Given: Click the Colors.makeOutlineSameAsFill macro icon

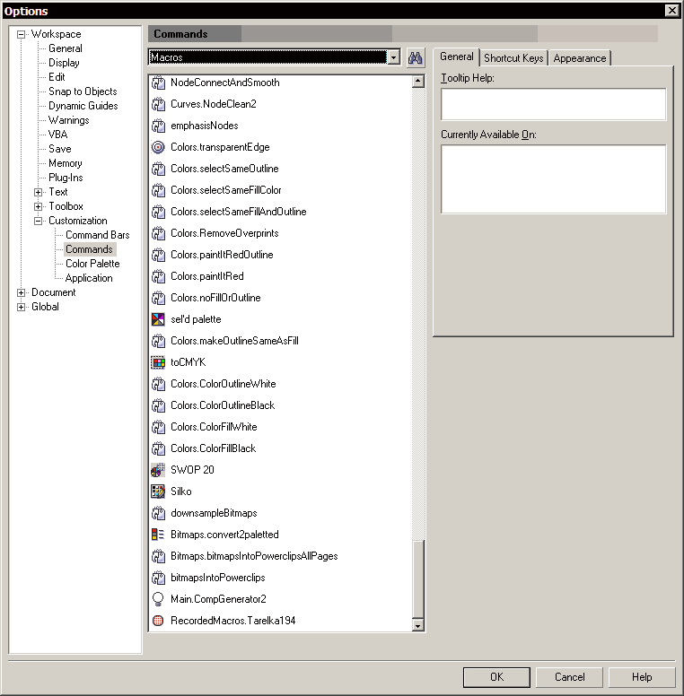Looking at the screenshot, I should (158, 341).
